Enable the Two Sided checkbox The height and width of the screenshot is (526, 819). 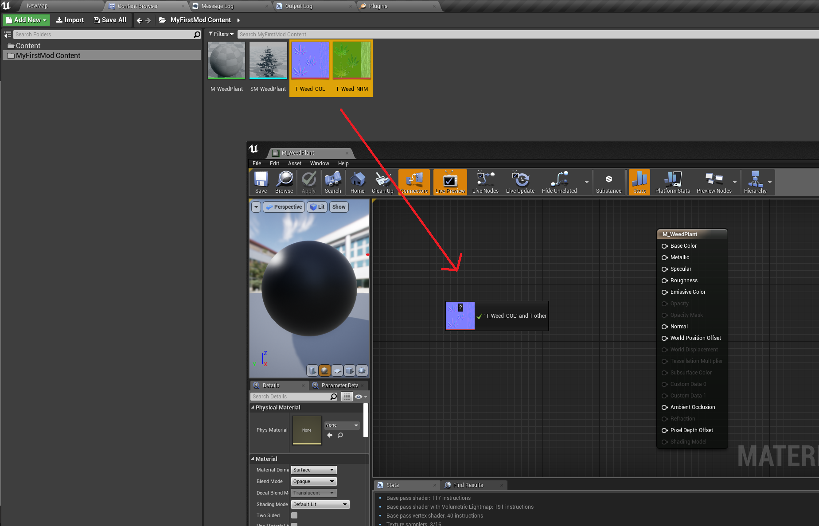click(x=294, y=515)
